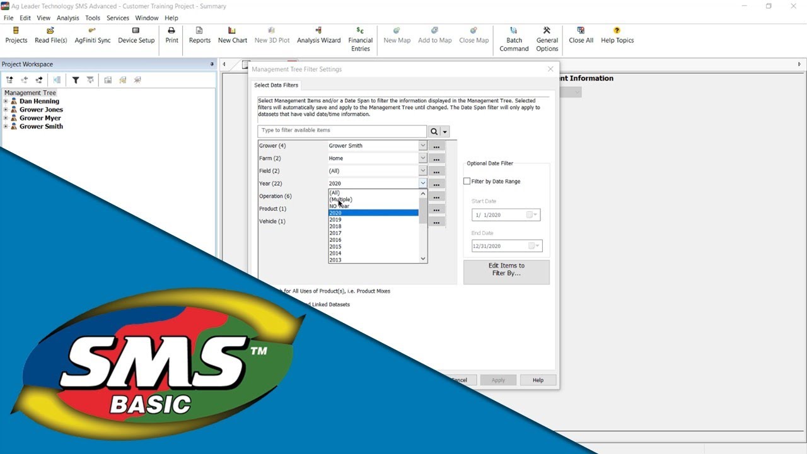Close the Management Tree Filter Settings dialog
Image resolution: width=807 pixels, height=454 pixels.
point(550,69)
